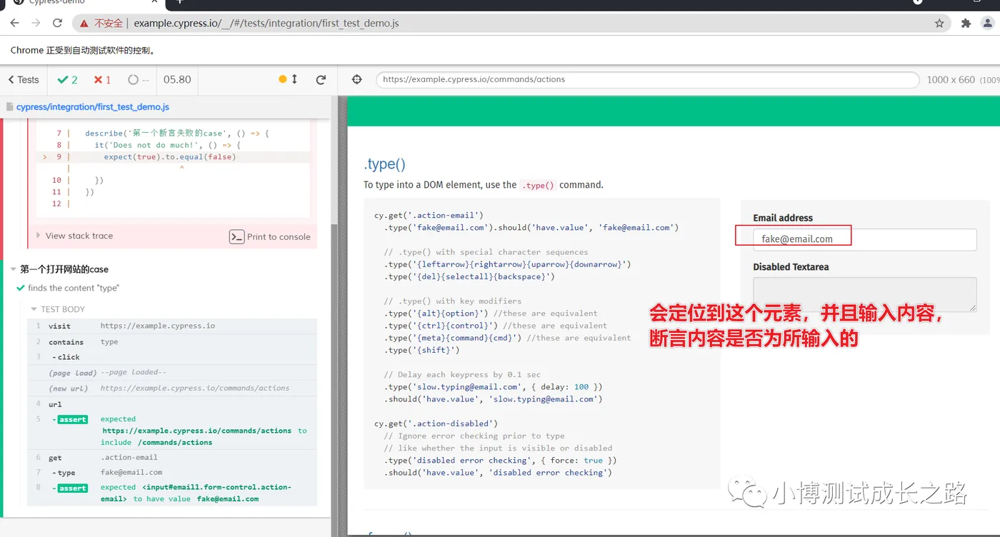Click the Disabled Textarea field
The image size is (1000, 537).
(864, 294)
